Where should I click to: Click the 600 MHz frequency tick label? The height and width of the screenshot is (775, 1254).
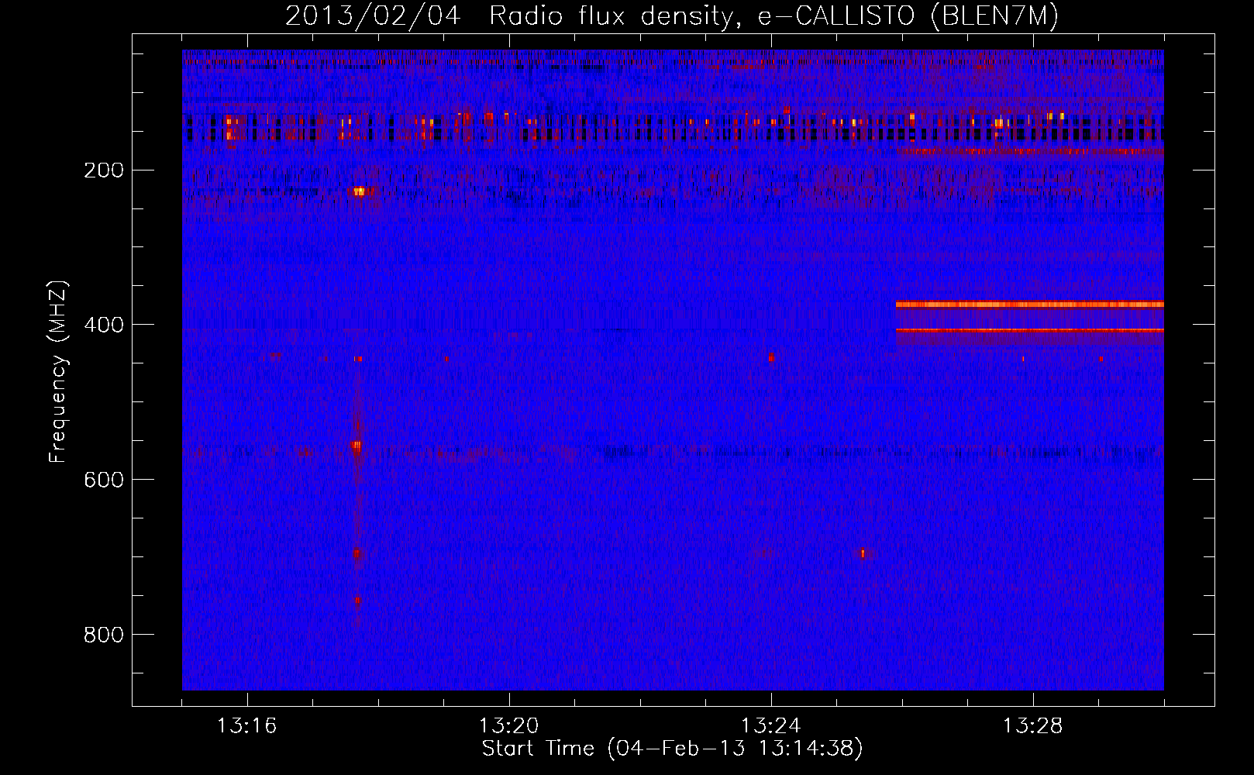click(104, 480)
